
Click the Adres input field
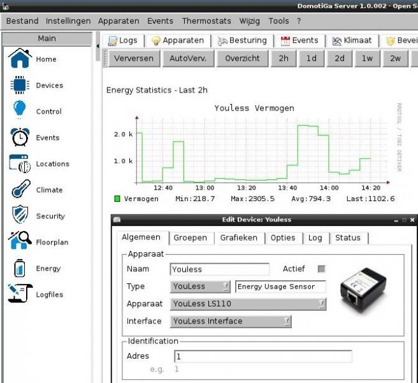[x=263, y=356]
